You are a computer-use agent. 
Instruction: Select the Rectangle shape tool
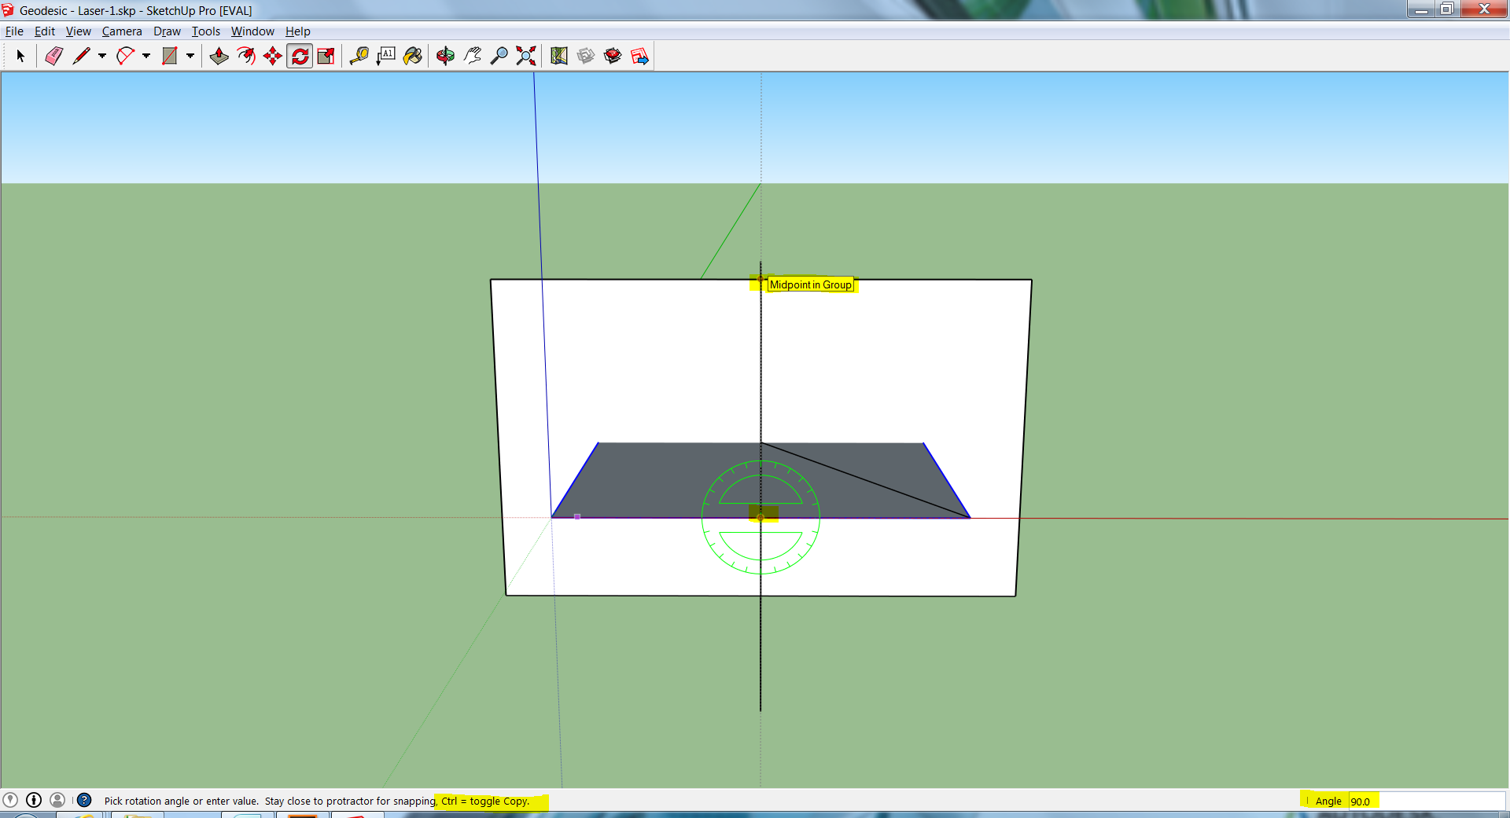pos(169,56)
